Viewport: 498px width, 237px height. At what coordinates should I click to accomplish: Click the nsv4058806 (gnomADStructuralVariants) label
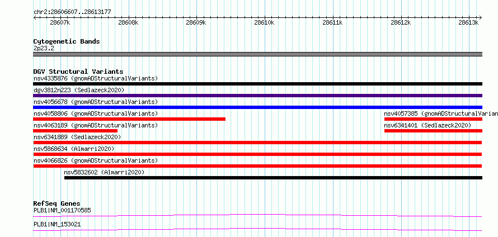coord(96,113)
